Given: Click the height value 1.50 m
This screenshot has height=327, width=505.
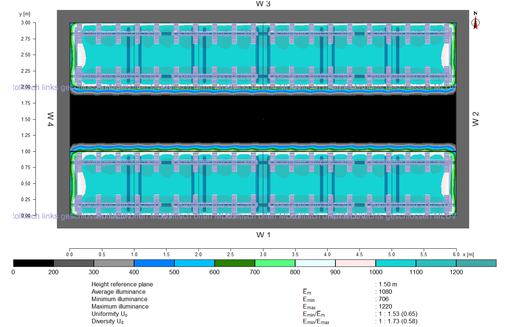Looking at the screenshot, I should 388,285.
